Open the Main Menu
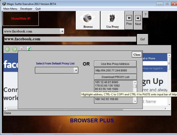Image resolution: width=177 pixels, height=135 pixels. click(x=10, y=9)
